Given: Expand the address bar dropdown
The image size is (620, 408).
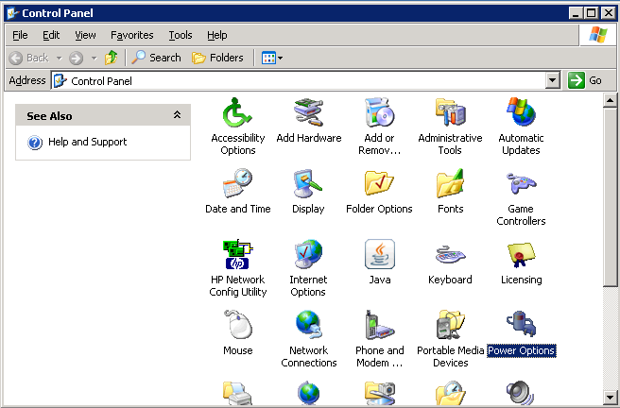Looking at the screenshot, I should (x=553, y=81).
